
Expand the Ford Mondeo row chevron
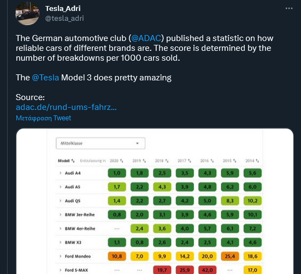pyautogui.click(x=61, y=256)
